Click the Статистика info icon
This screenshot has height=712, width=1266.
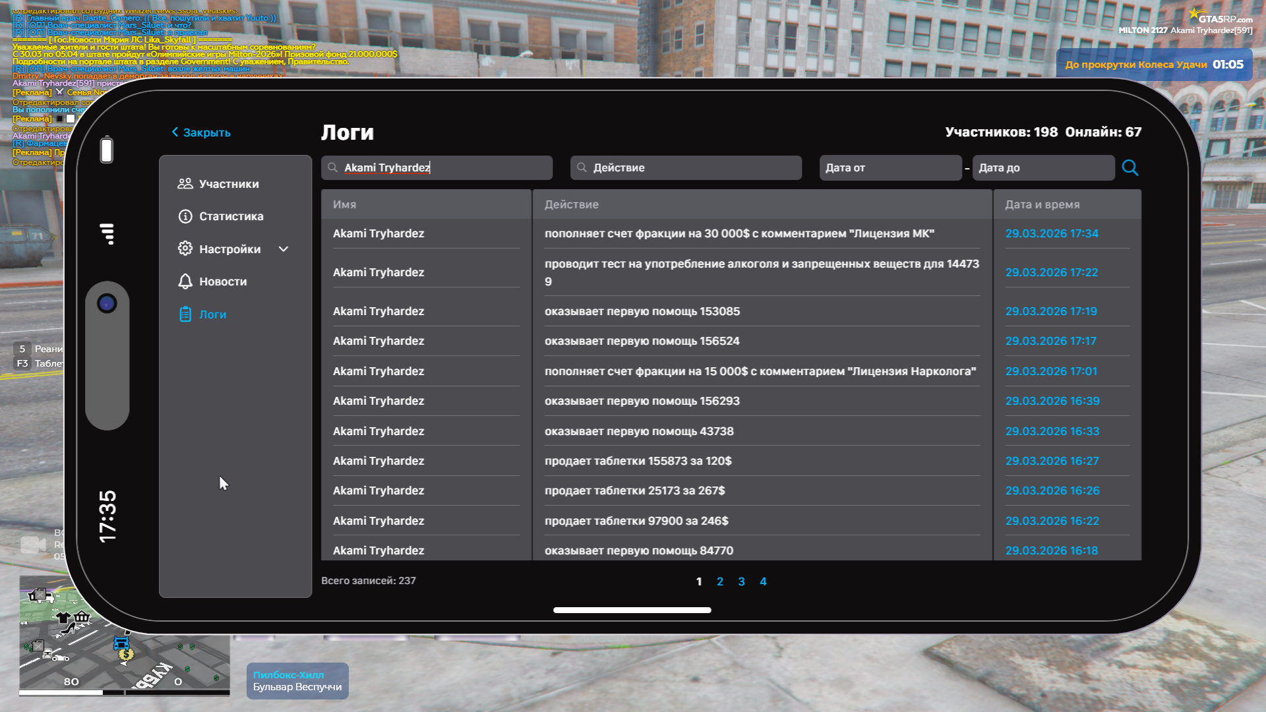coord(185,216)
